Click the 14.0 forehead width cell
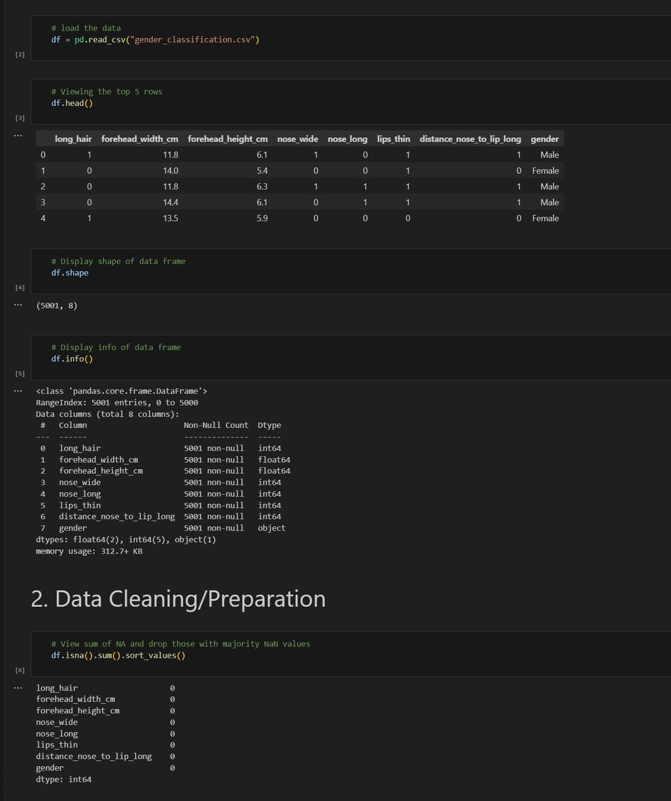Viewport: 671px width, 801px height. coord(171,171)
